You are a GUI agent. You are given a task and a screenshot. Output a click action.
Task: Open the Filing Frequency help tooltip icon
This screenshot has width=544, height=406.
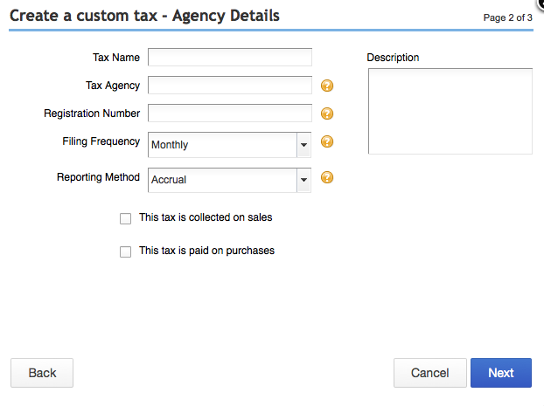point(328,142)
